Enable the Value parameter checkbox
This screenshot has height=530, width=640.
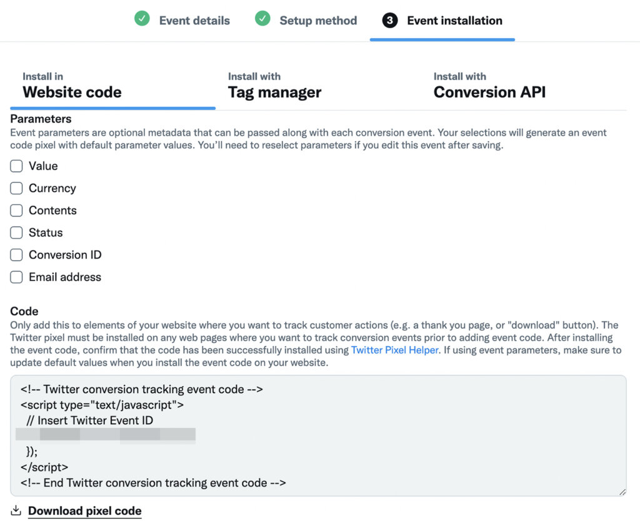16,166
